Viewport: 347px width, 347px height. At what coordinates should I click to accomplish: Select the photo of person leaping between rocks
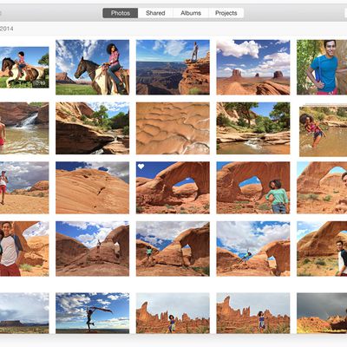point(253,249)
